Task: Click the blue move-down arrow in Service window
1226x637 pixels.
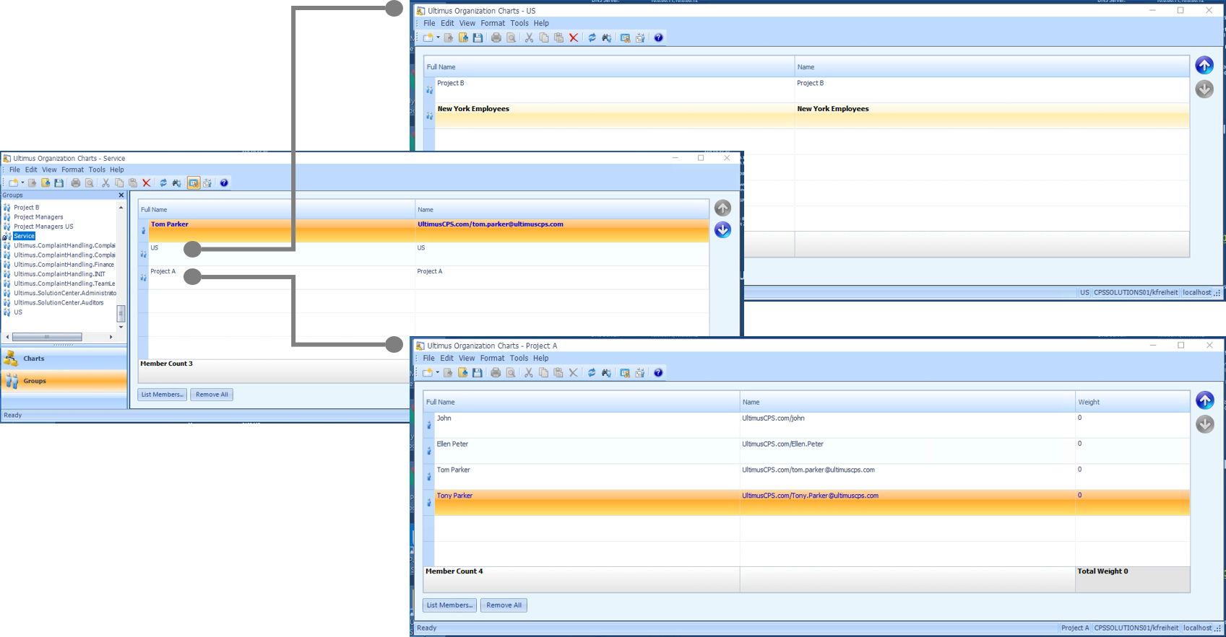Action: click(722, 230)
